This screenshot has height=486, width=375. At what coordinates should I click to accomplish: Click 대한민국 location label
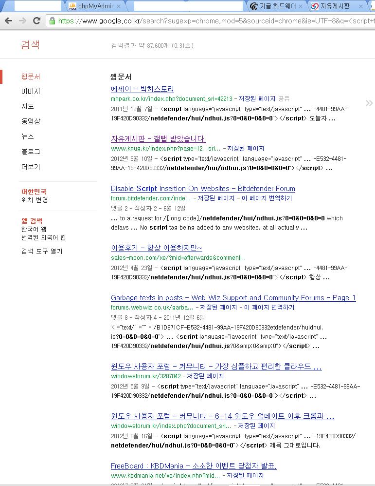34,192
